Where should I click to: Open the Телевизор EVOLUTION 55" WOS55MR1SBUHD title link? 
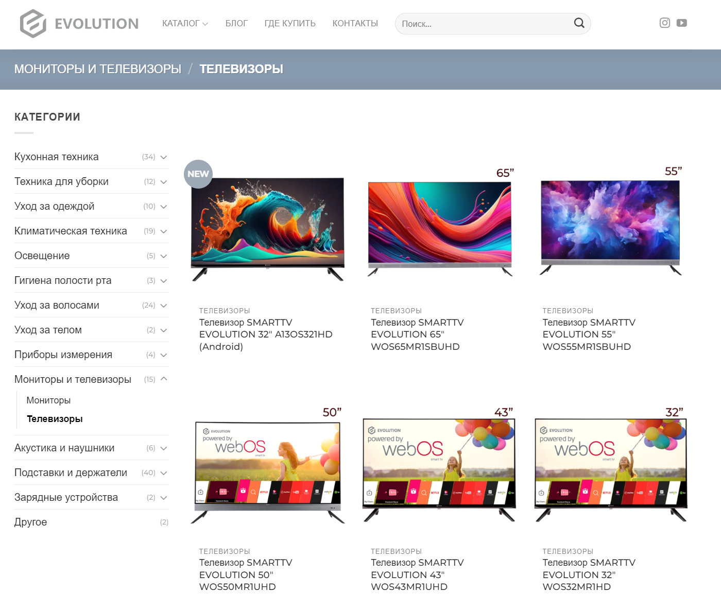(589, 334)
